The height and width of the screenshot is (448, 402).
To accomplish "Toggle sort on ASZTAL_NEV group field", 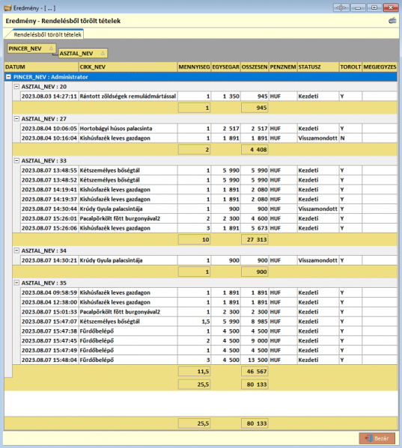I will click(82, 53).
